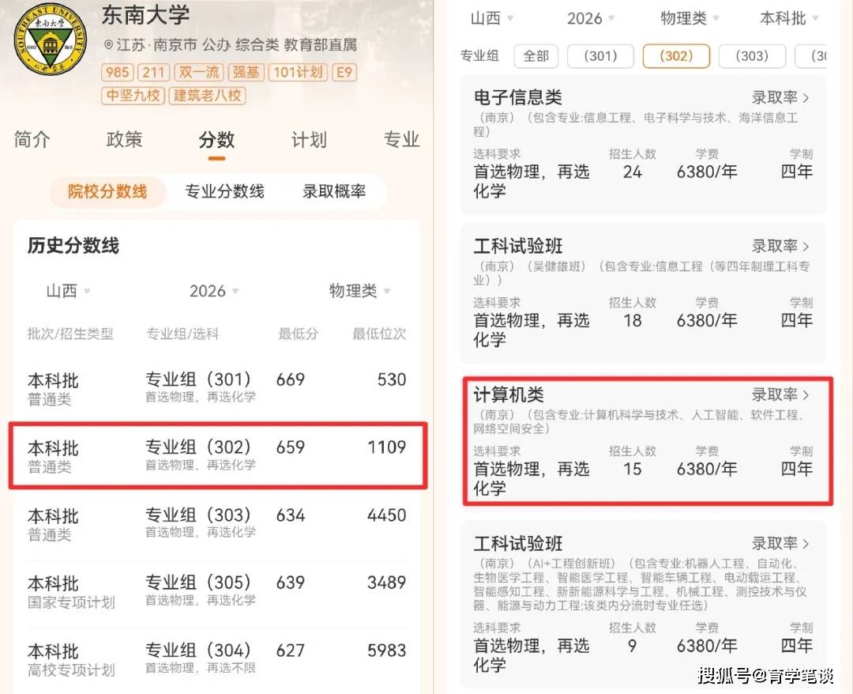Open the 专业组 (302) score row
Viewport: 853px width, 694px height.
tap(216, 456)
